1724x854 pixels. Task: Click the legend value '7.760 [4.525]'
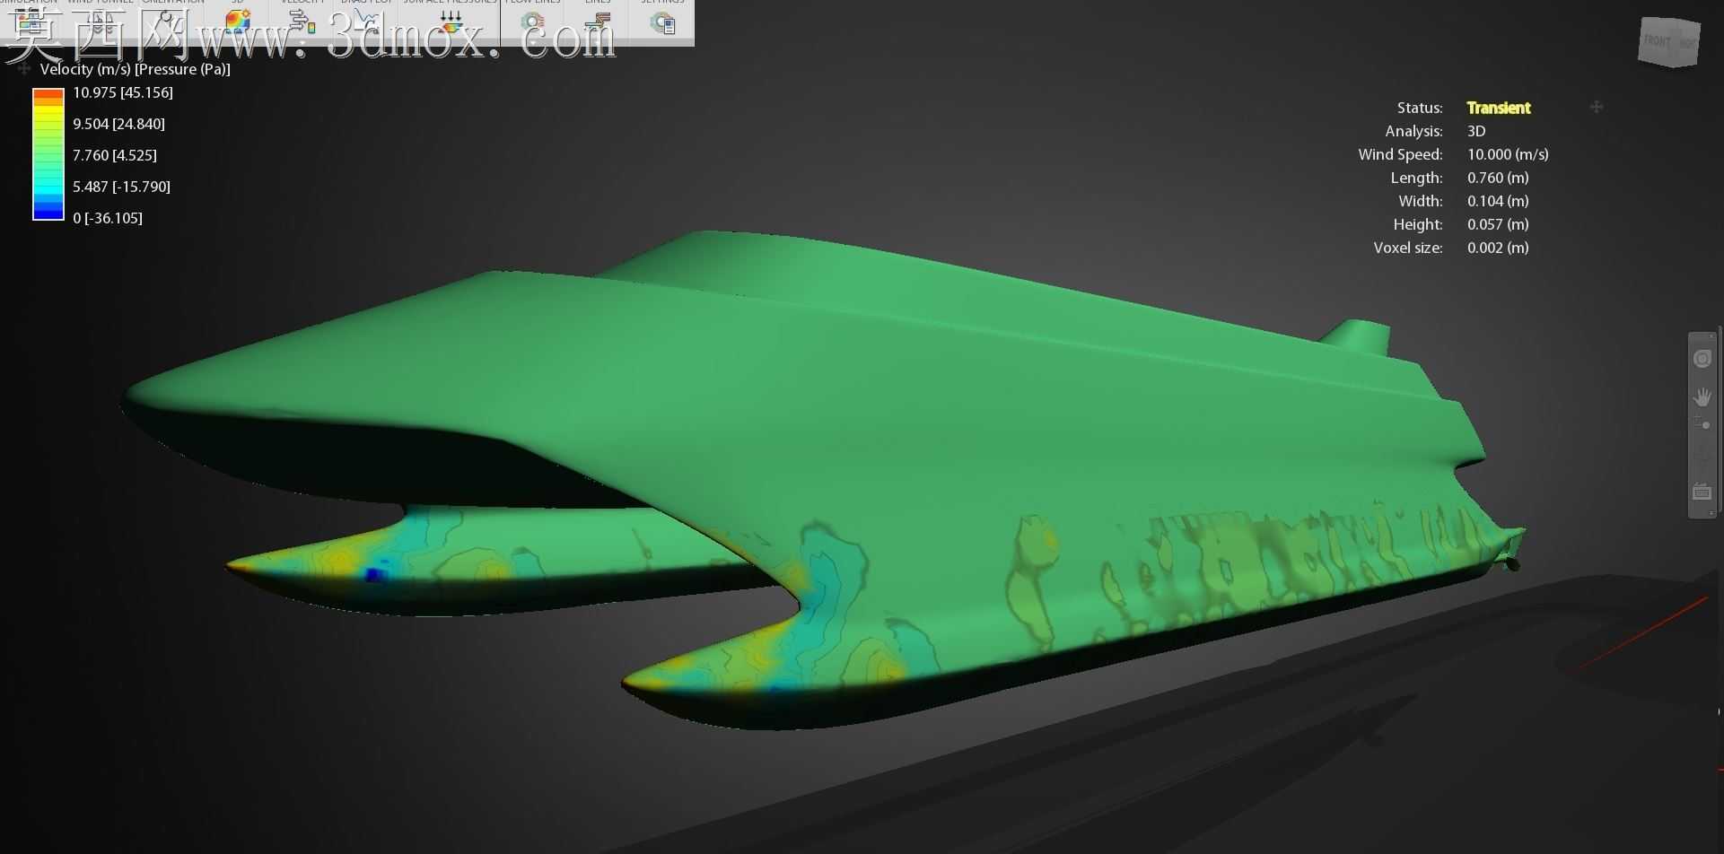point(115,155)
